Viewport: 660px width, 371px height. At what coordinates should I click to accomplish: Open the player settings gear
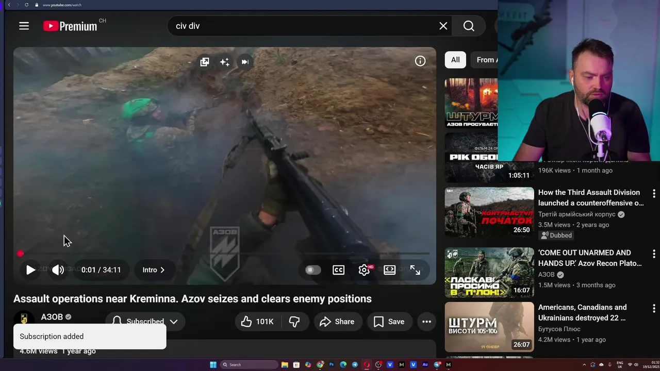364,270
